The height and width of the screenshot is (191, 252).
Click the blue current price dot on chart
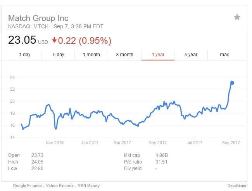232,83
